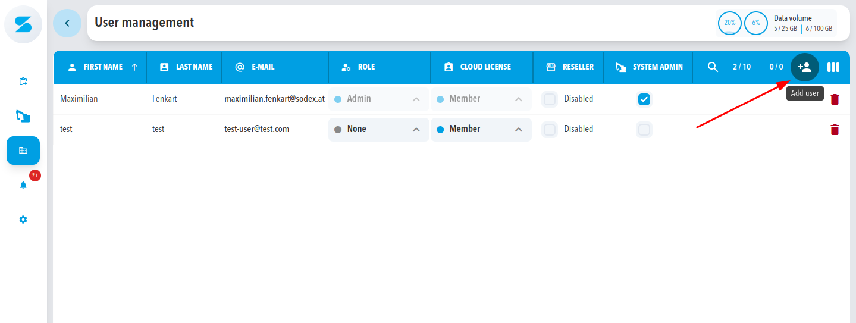Image resolution: width=856 pixels, height=323 pixels.
Task: Open notifications bell with 9+ badge
Action: pos(23,185)
